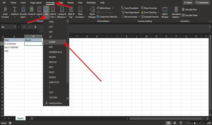Open Financial functions library

(31, 12)
